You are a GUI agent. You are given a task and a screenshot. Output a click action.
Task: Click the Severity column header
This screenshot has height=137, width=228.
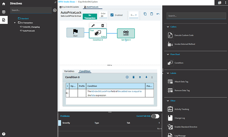pos(66,123)
